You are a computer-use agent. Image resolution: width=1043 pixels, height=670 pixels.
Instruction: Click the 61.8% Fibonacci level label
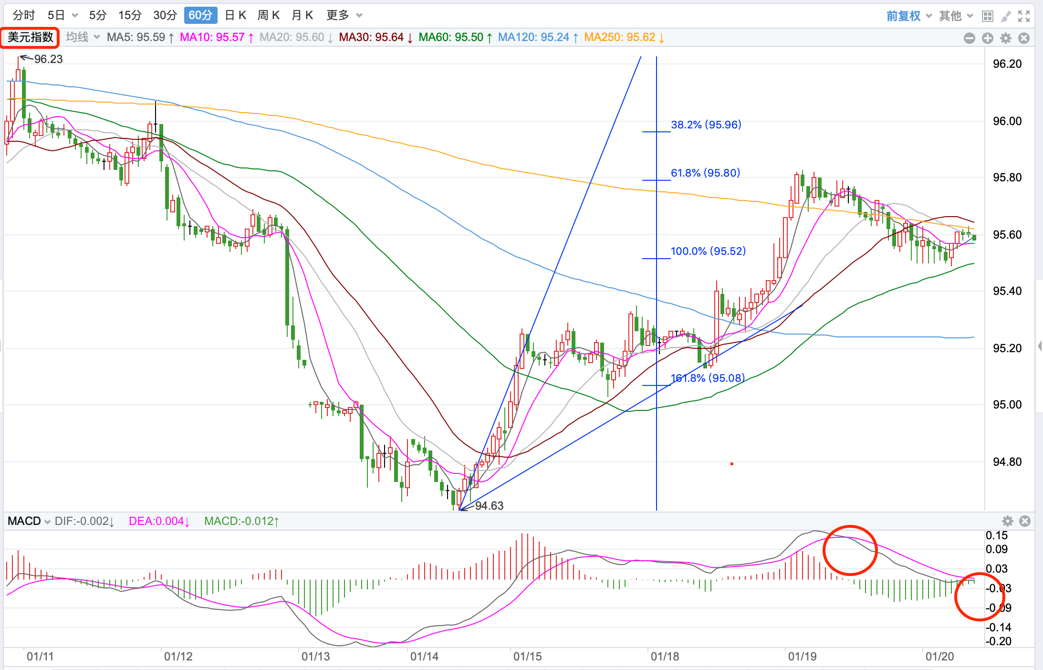(x=705, y=173)
